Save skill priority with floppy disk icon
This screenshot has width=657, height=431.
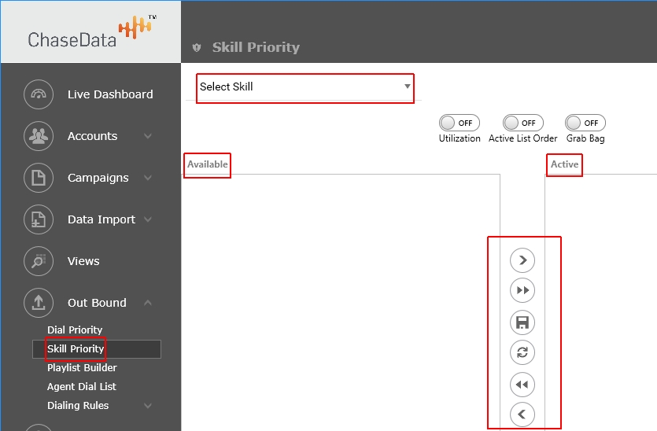point(522,322)
